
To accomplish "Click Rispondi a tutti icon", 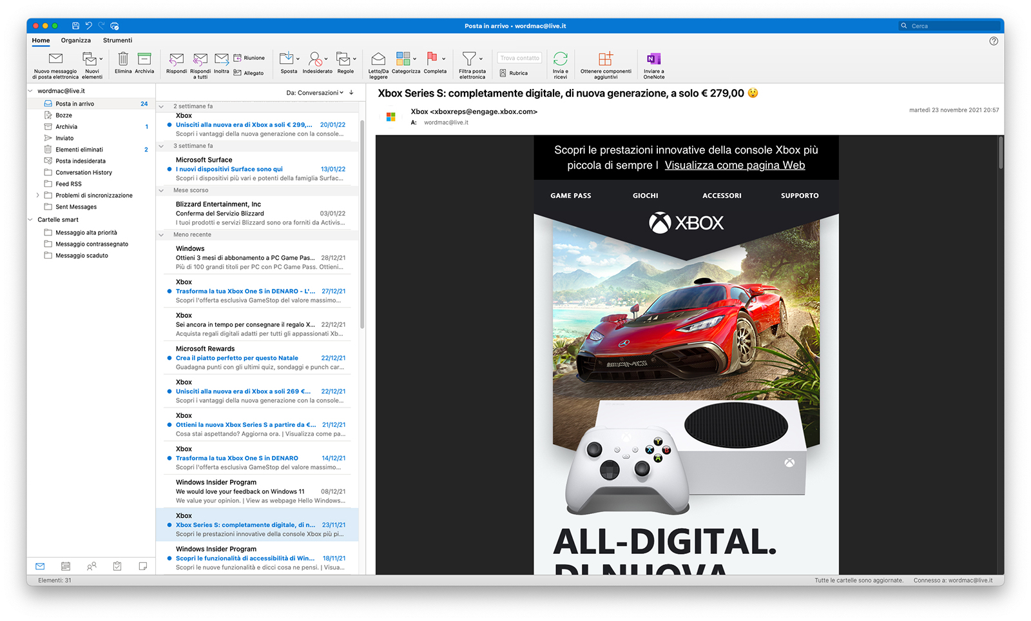I will [x=200, y=59].
